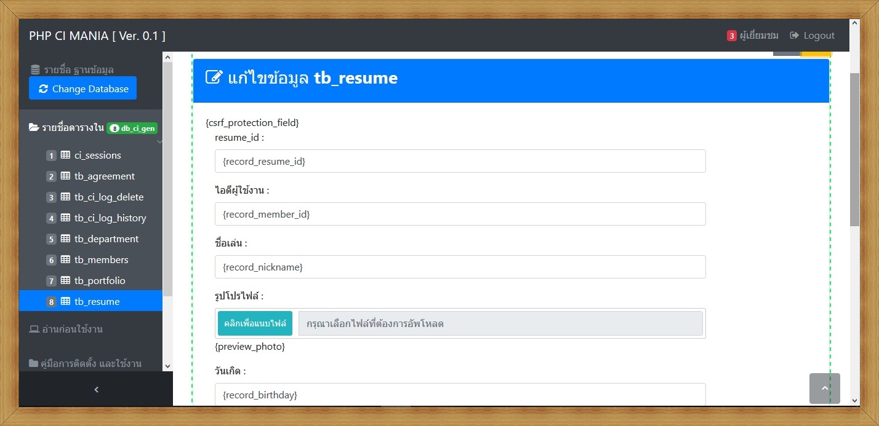Click the red 3 visitor count badge
The image size is (879, 426).
click(x=732, y=35)
